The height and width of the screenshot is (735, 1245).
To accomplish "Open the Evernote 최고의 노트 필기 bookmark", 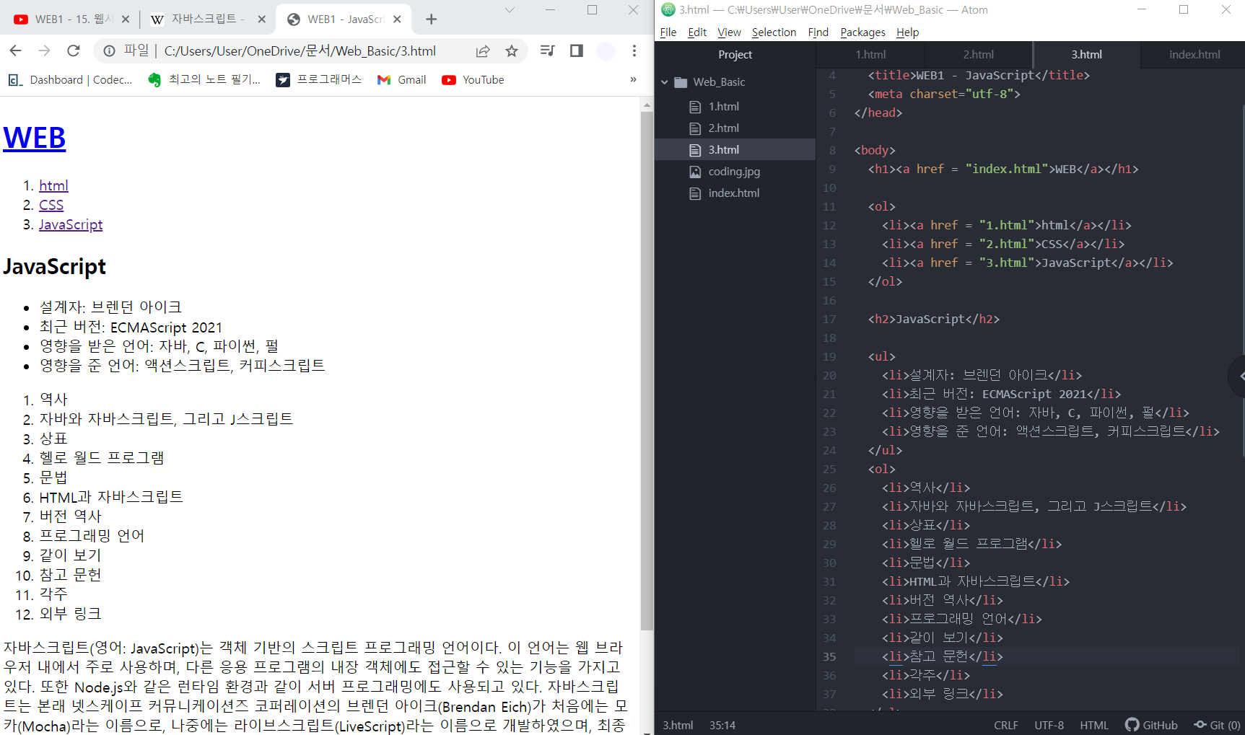I will pos(204,80).
